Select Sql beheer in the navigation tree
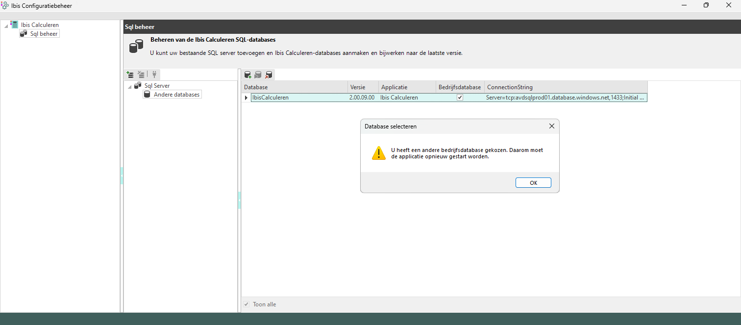Viewport: 741px width, 325px height. [44, 33]
